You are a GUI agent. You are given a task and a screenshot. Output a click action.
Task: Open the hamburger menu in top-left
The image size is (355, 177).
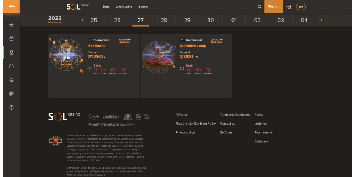(x=11, y=6)
